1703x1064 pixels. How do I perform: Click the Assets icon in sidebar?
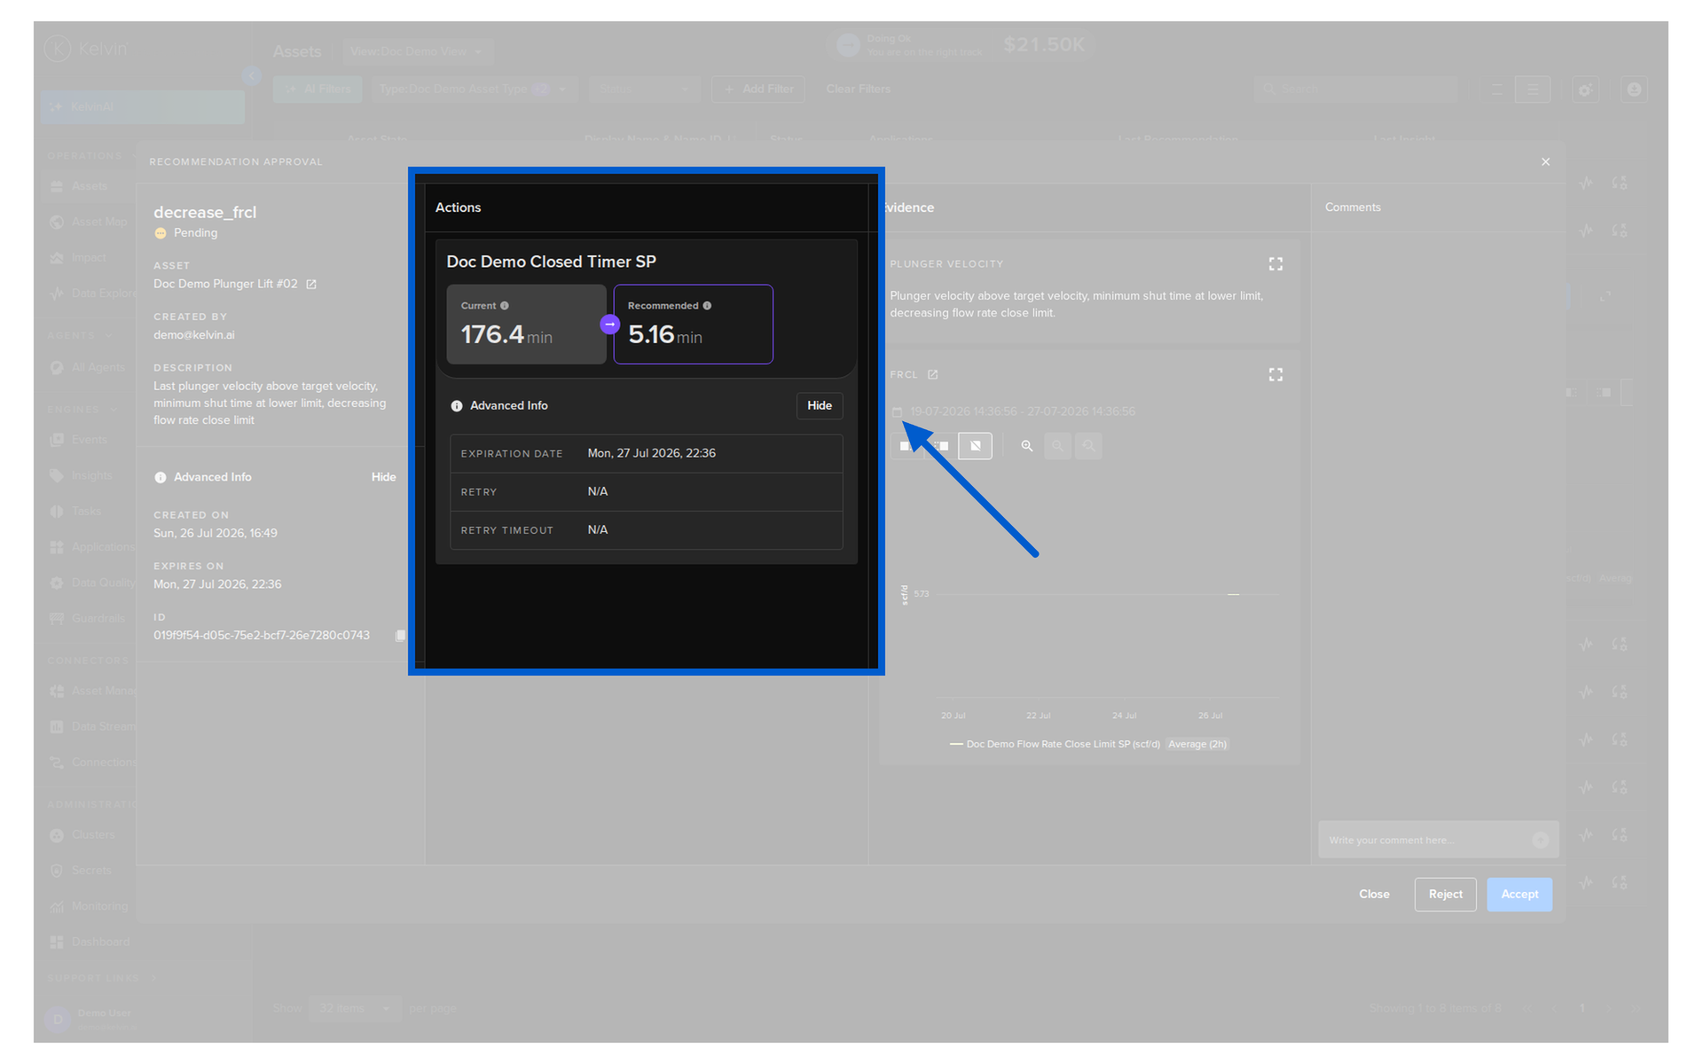pos(57,186)
